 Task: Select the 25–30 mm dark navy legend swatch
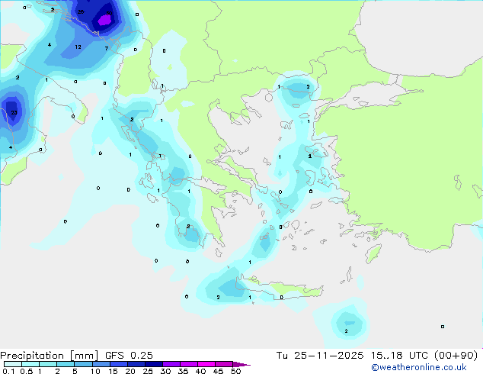coord(153,364)
